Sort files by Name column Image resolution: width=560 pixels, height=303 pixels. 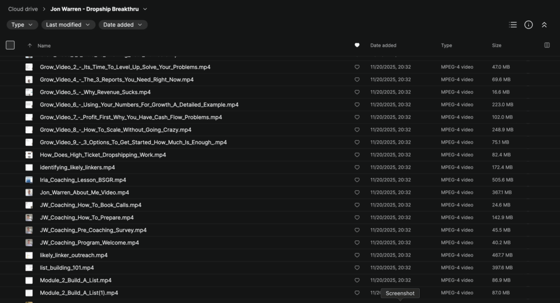44,46
